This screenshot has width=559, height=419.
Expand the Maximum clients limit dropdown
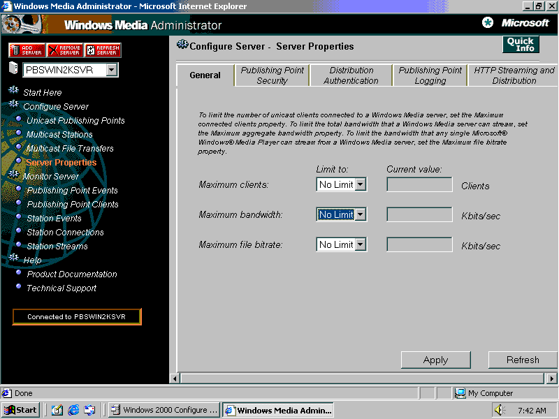point(361,184)
